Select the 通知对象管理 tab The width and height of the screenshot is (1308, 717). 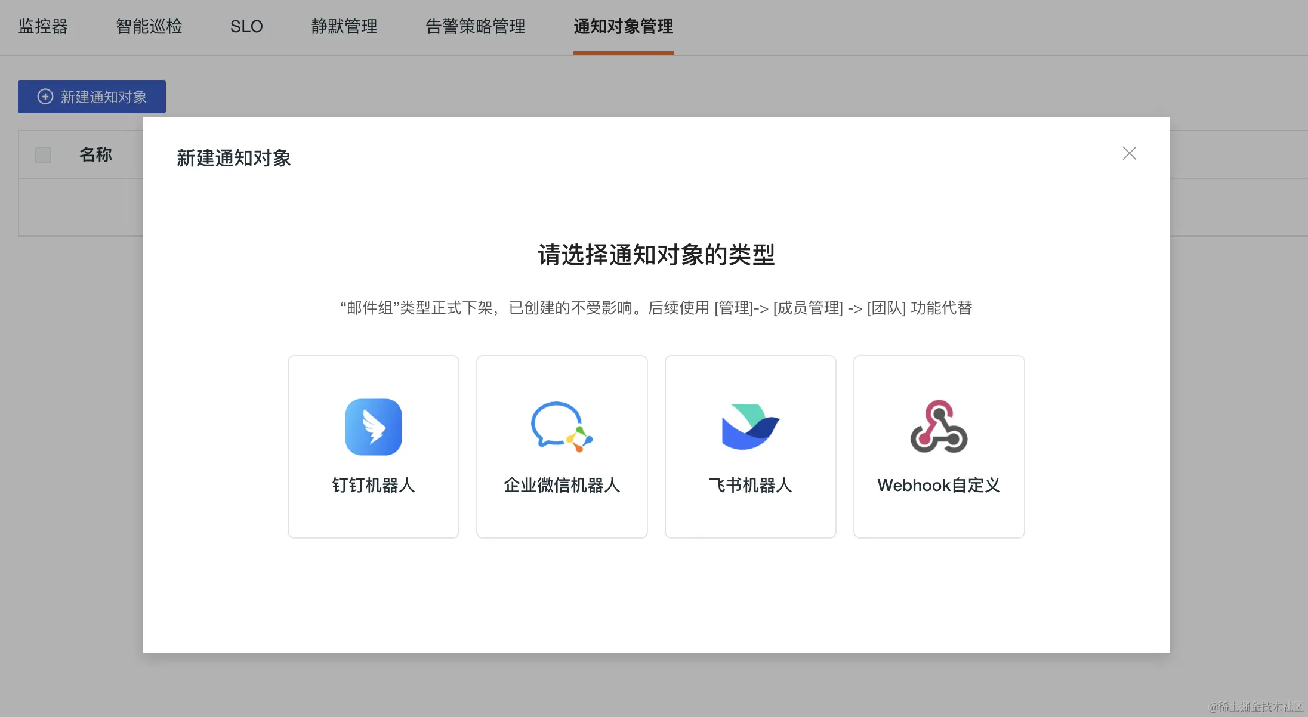(623, 26)
